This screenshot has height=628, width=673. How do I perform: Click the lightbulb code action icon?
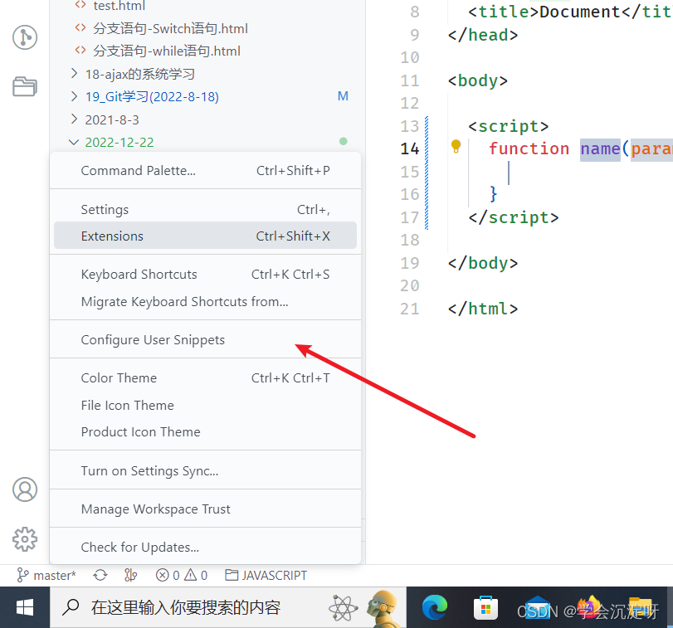pyautogui.click(x=456, y=146)
